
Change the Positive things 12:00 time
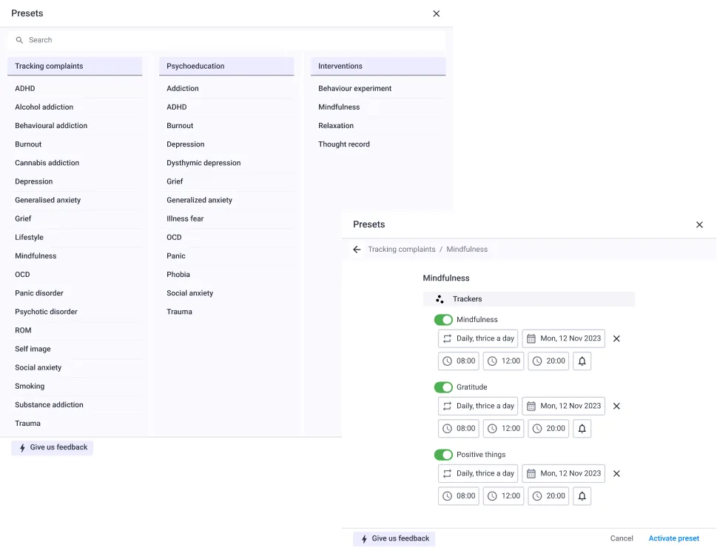click(x=503, y=496)
